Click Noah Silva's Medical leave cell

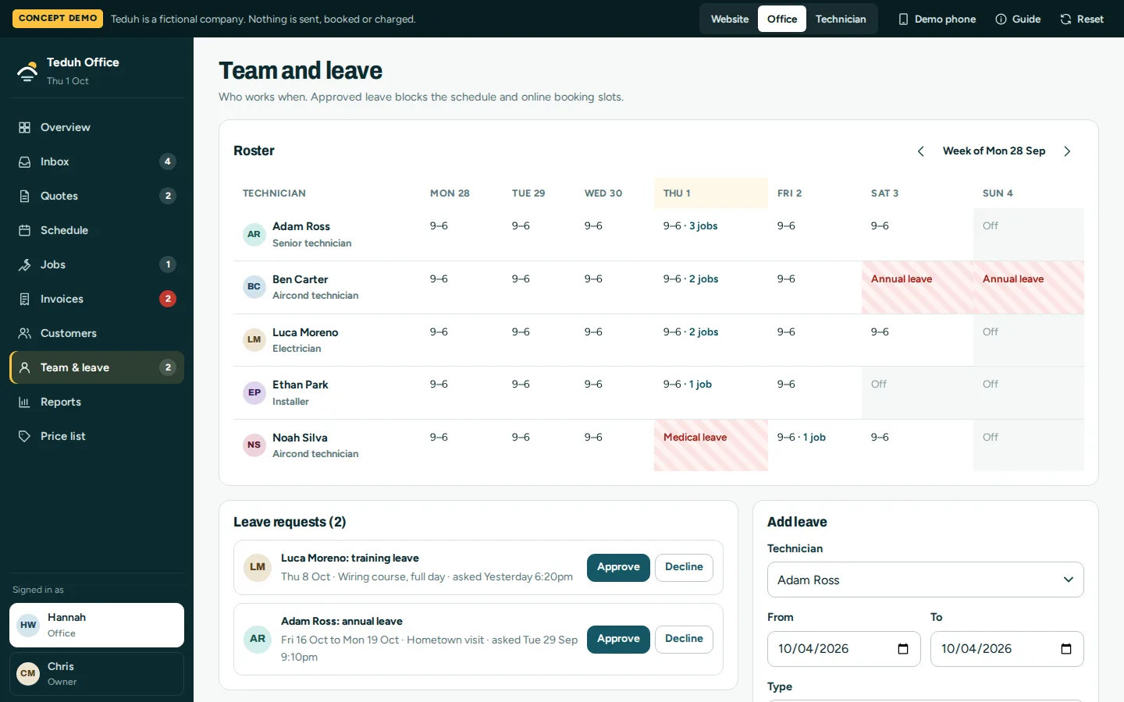click(x=711, y=445)
